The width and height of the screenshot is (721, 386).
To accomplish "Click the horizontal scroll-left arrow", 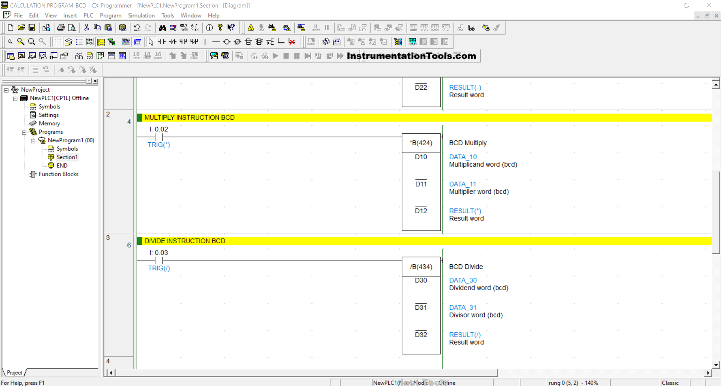I will (110, 373).
